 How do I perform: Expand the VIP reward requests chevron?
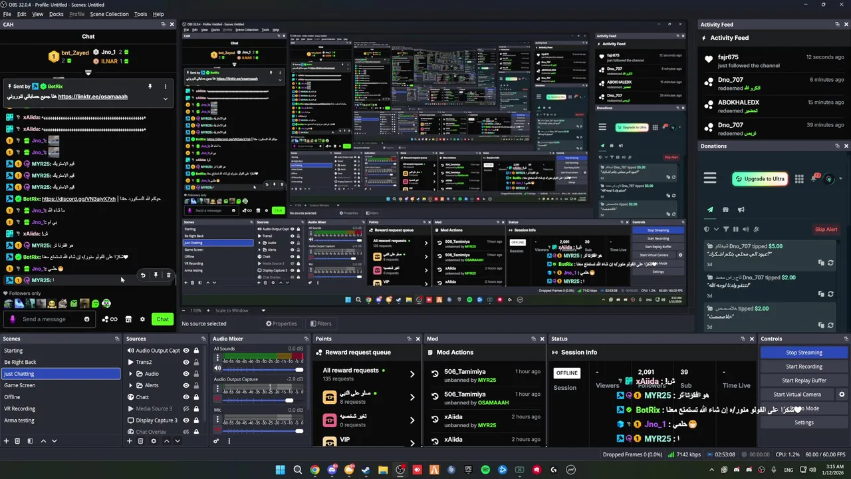click(412, 443)
